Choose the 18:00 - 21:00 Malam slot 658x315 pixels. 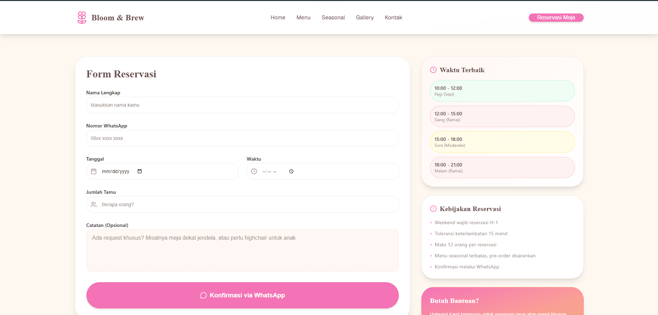[x=502, y=168]
